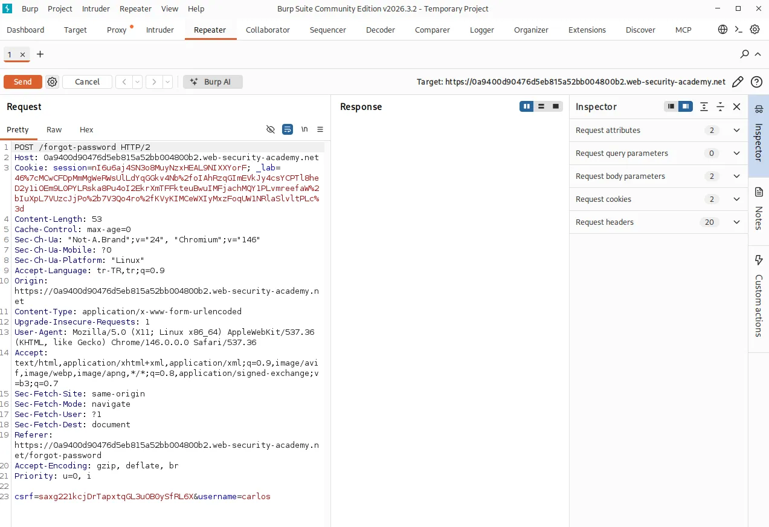The width and height of the screenshot is (769, 527).
Task: Switch to combined tabbed request/response layout
Action: pos(556,106)
